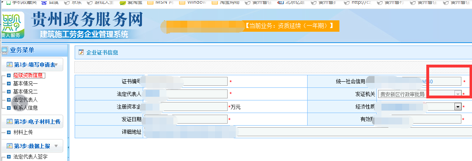Screen dimensions: 472x161
Task: Collapse the 第3步:数据上报 section arrow
Action: pos(56,146)
